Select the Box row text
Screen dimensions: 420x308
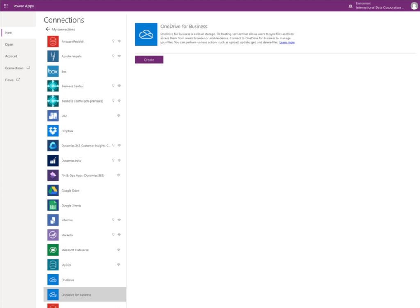[x=64, y=71]
